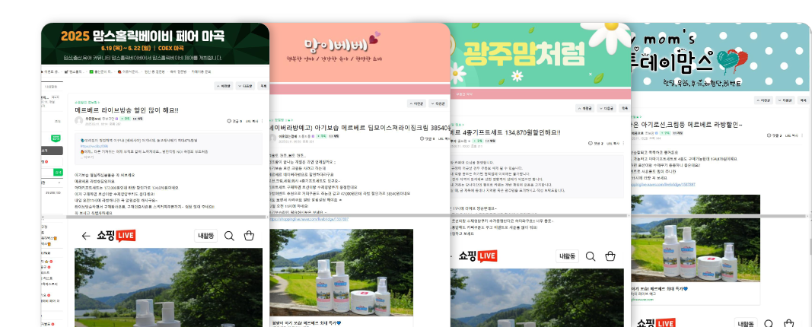Copy post link via URL 복사 in 맘스홀릭베이비

(251, 121)
